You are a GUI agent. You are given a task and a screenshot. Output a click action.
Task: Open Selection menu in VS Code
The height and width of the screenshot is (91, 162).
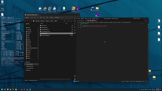click(82, 18)
